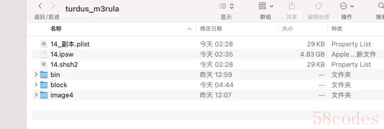Open the Group (群组) options dropdown

click(266, 6)
